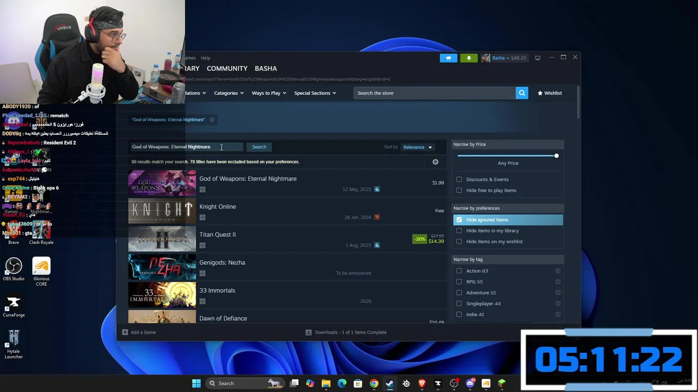Open the Glorious CORE desktop shortcut

pos(41,271)
